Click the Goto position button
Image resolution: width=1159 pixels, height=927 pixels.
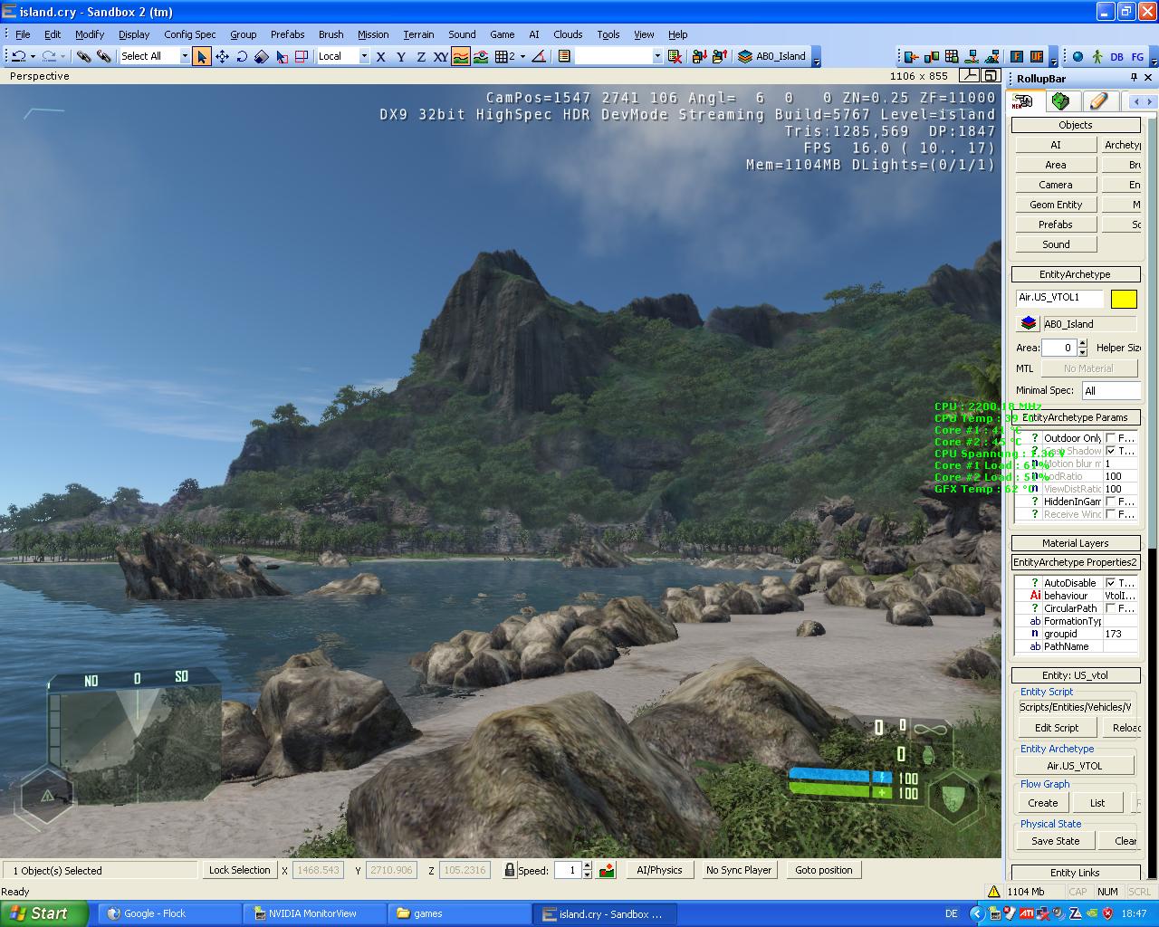pos(823,870)
